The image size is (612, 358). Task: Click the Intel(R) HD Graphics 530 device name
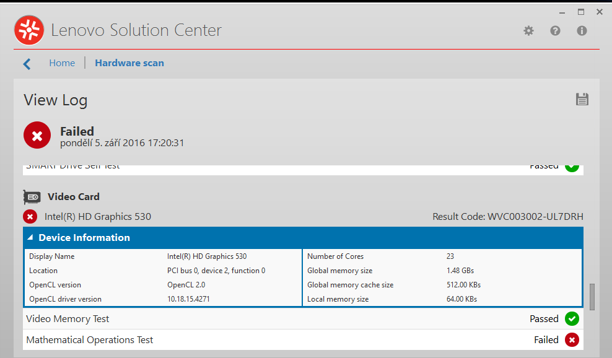[x=98, y=216]
